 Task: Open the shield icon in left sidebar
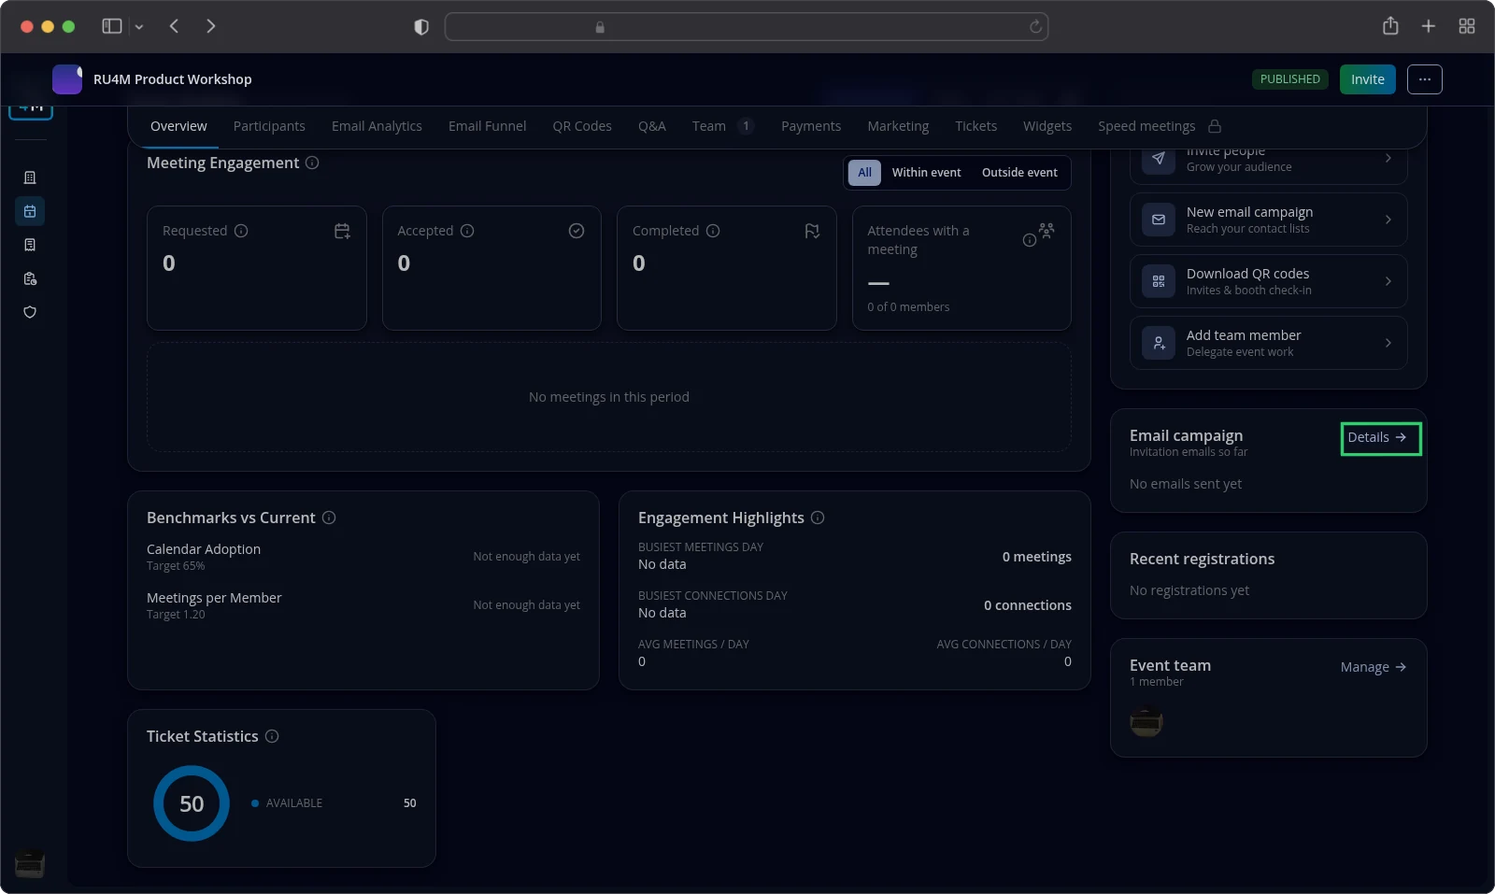point(30,312)
